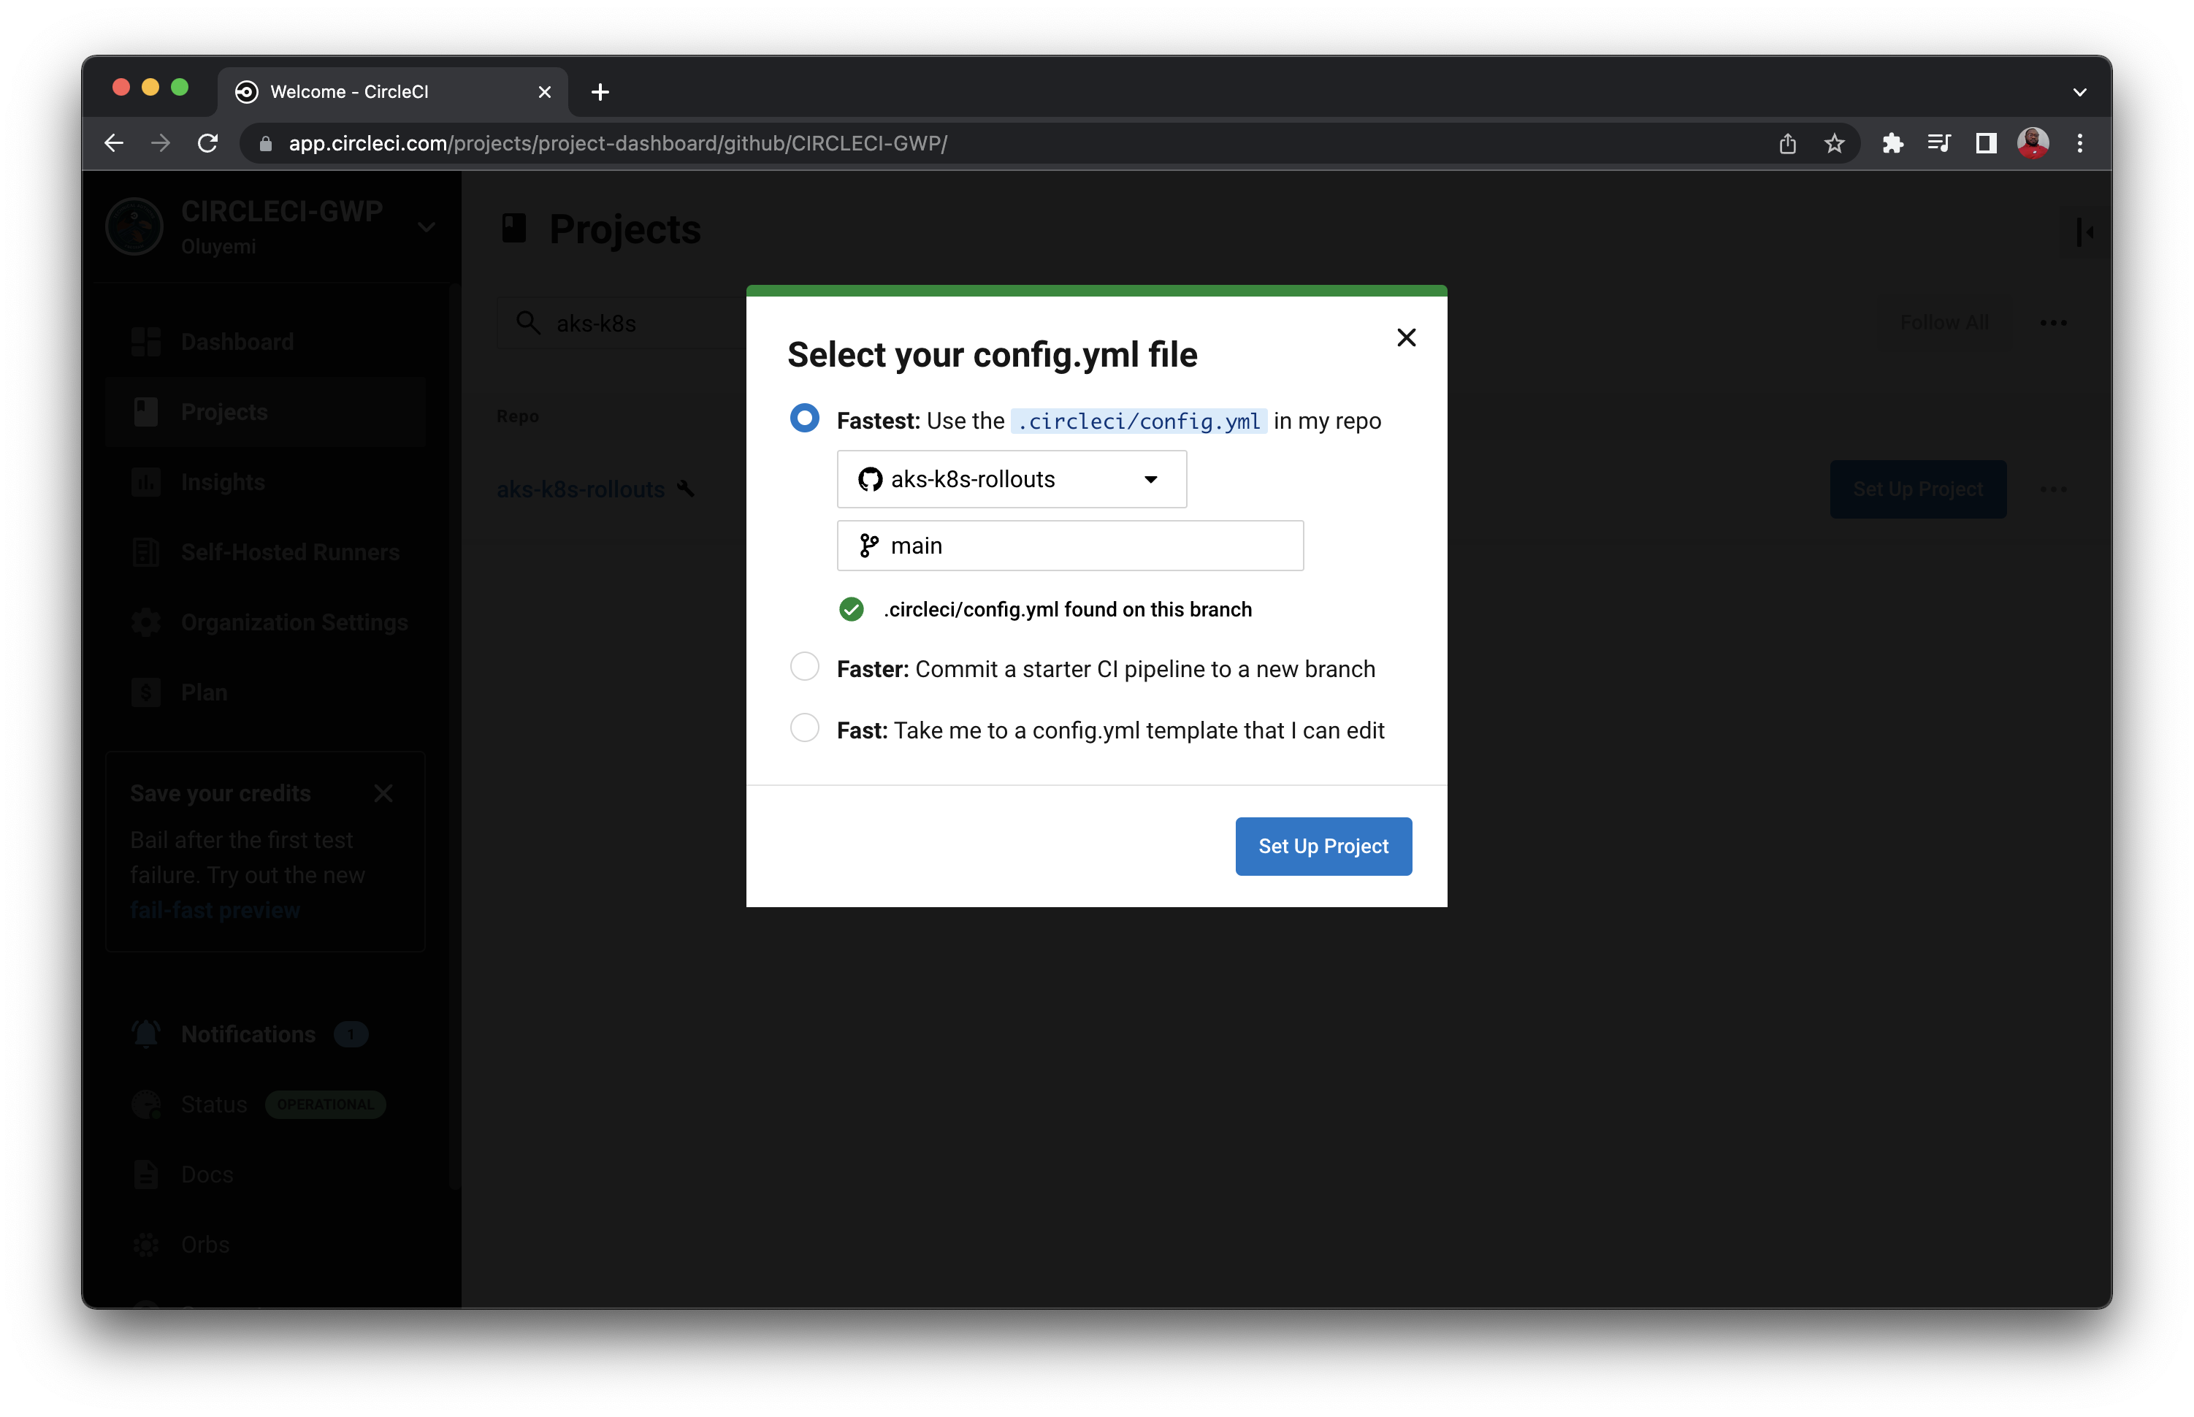
Task: Click the Plan dollar icon in sidebar
Action: click(148, 692)
